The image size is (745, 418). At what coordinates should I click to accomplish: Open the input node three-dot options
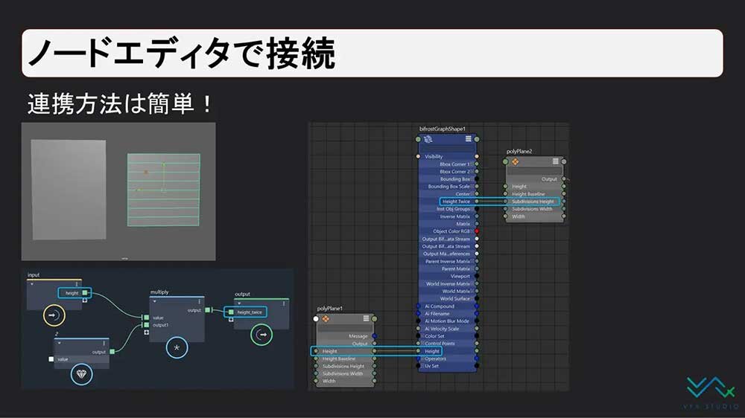(76, 284)
